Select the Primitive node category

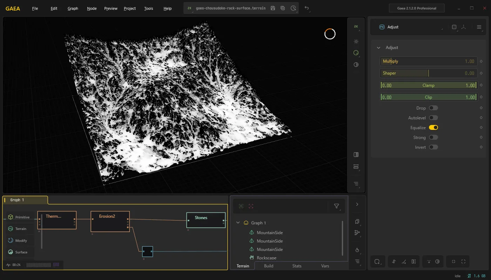pos(20,217)
